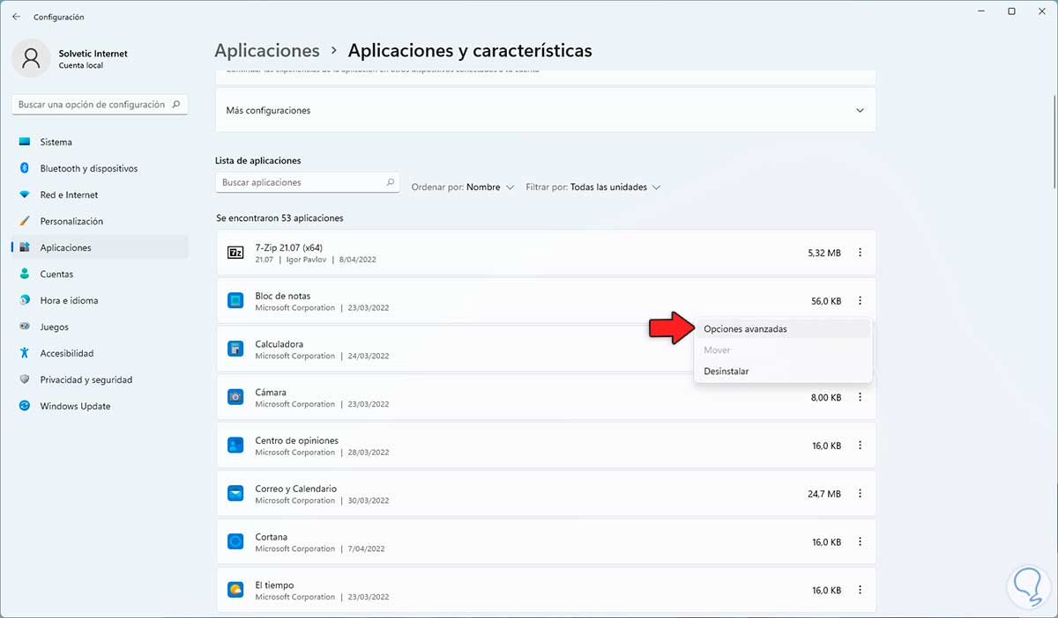Click the search magnifier in settings search
The image size is (1058, 618).
pos(176,104)
